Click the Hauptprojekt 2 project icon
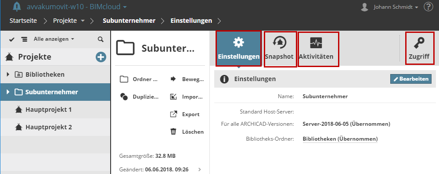The width and height of the screenshot is (439, 174). click(18, 127)
